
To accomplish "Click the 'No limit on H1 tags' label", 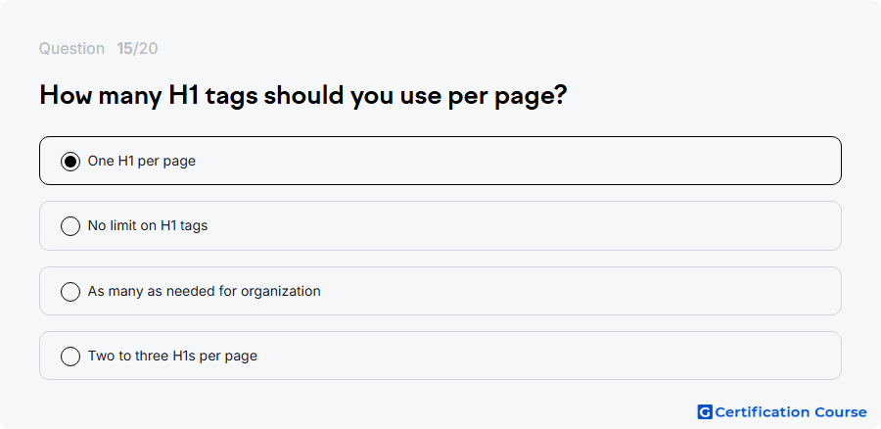I will coord(148,226).
